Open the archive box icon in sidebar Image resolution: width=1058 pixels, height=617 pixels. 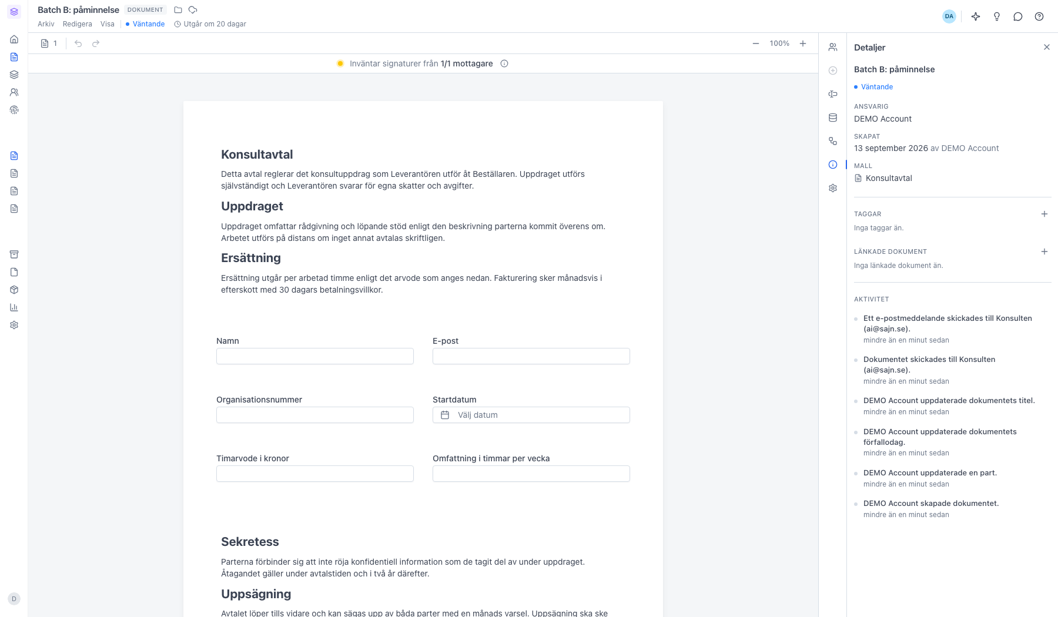coord(14,254)
